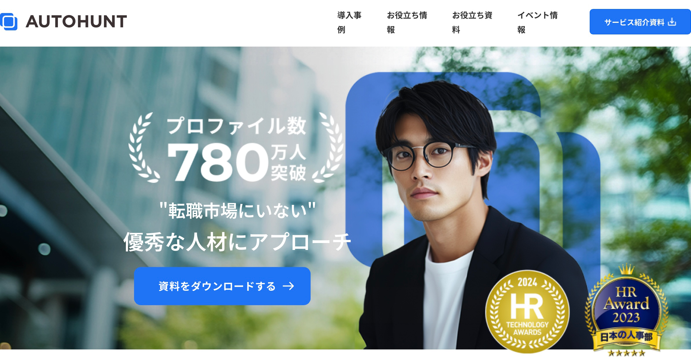Open the お役立ち資料 navigation link

pyautogui.click(x=472, y=22)
